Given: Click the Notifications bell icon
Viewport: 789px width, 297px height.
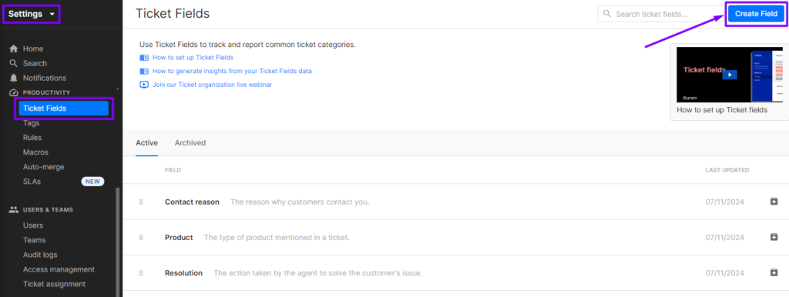Looking at the screenshot, I should [14, 78].
